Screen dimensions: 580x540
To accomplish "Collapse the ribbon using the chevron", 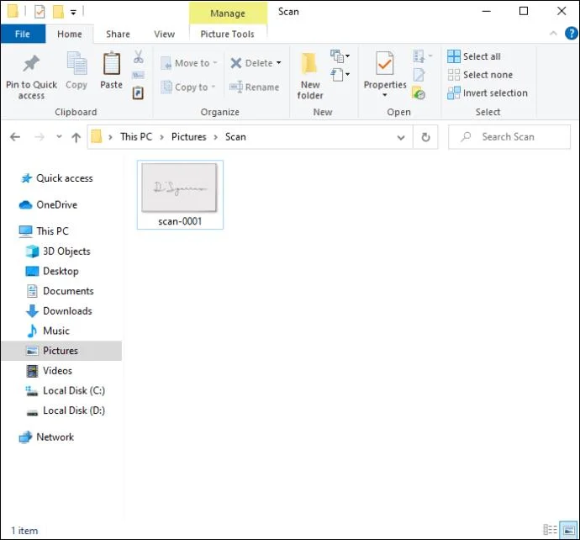I will [553, 34].
